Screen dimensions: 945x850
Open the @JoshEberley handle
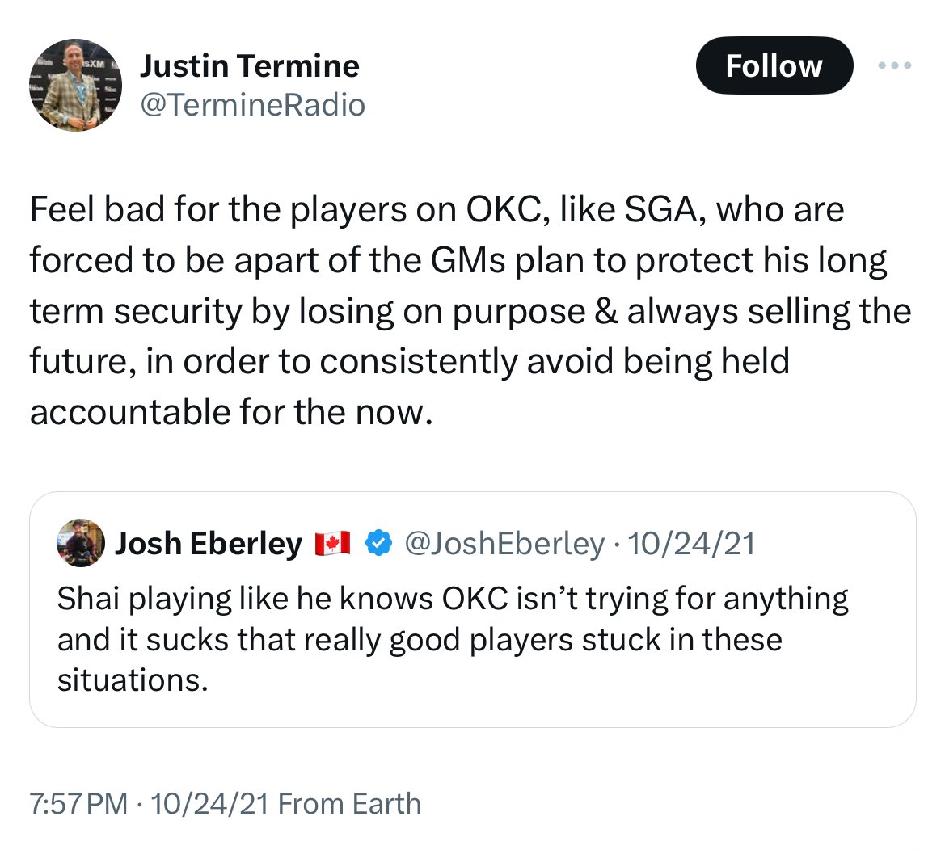[503, 544]
